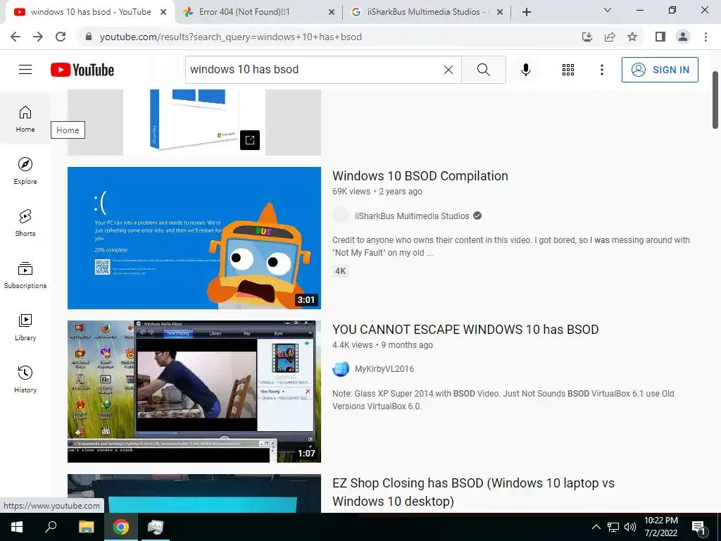Reload the YouTube page
Screen dimensions: 721x541
[61, 37]
